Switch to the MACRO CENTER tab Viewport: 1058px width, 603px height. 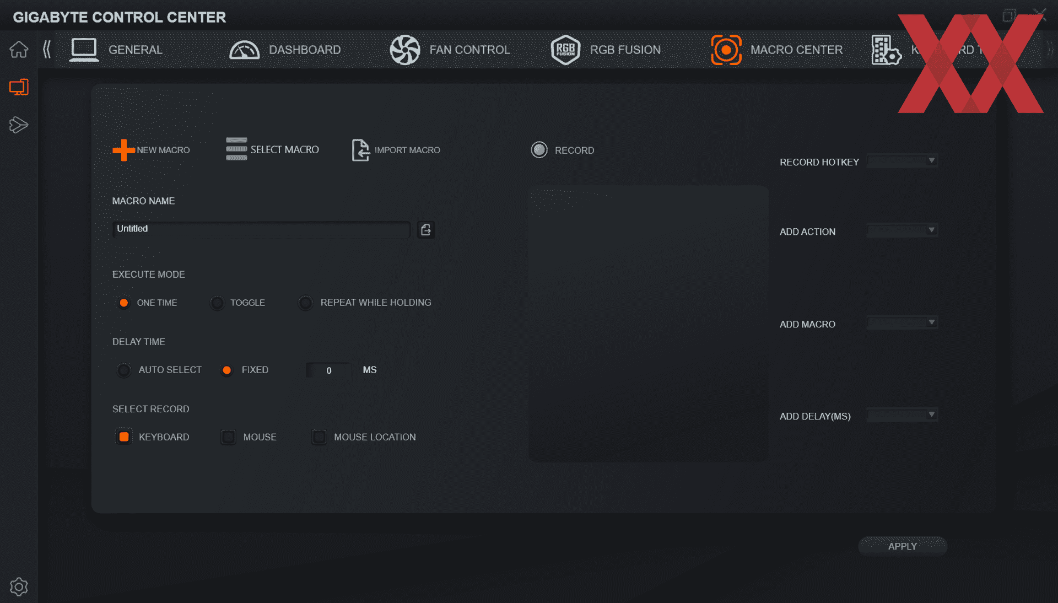(x=796, y=50)
